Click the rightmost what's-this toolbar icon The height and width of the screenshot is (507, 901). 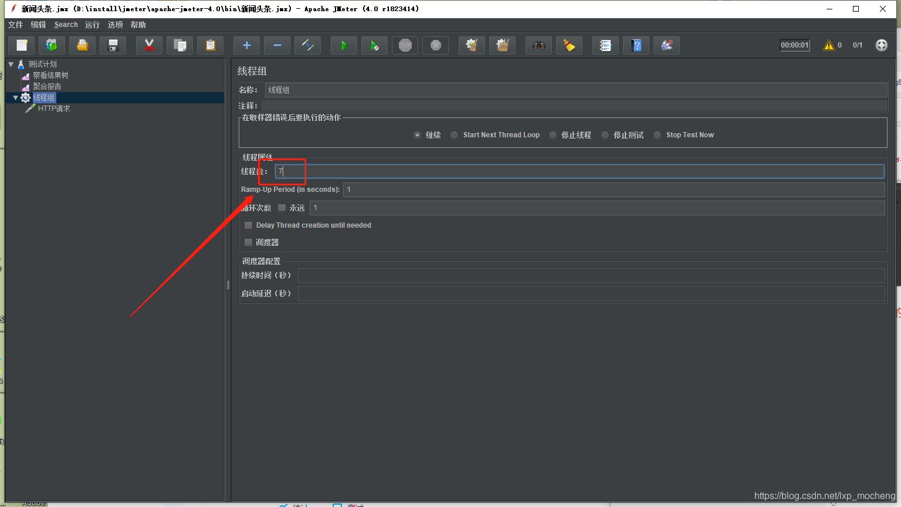[x=666, y=45]
